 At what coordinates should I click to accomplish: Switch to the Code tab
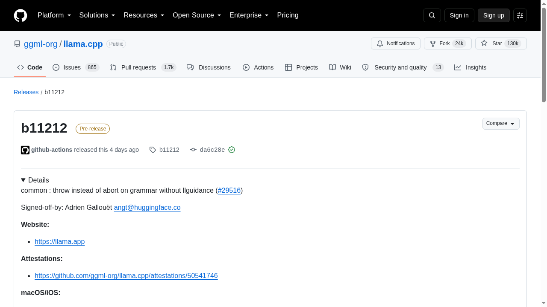point(30,67)
